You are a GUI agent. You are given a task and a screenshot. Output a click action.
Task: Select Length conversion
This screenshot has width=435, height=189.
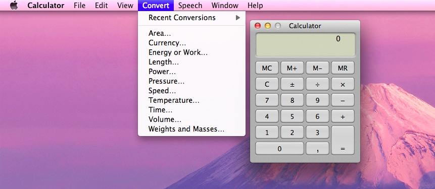pos(191,62)
